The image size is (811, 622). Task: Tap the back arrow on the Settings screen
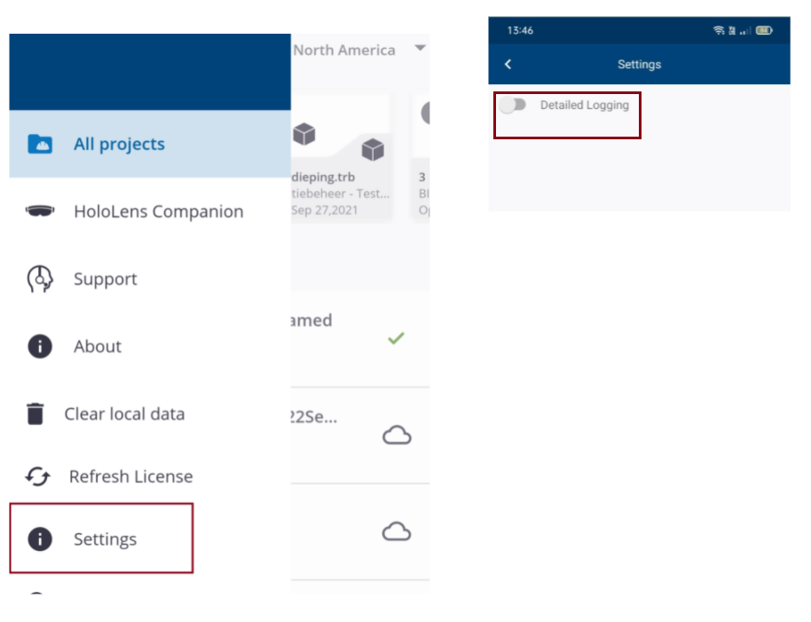508,64
